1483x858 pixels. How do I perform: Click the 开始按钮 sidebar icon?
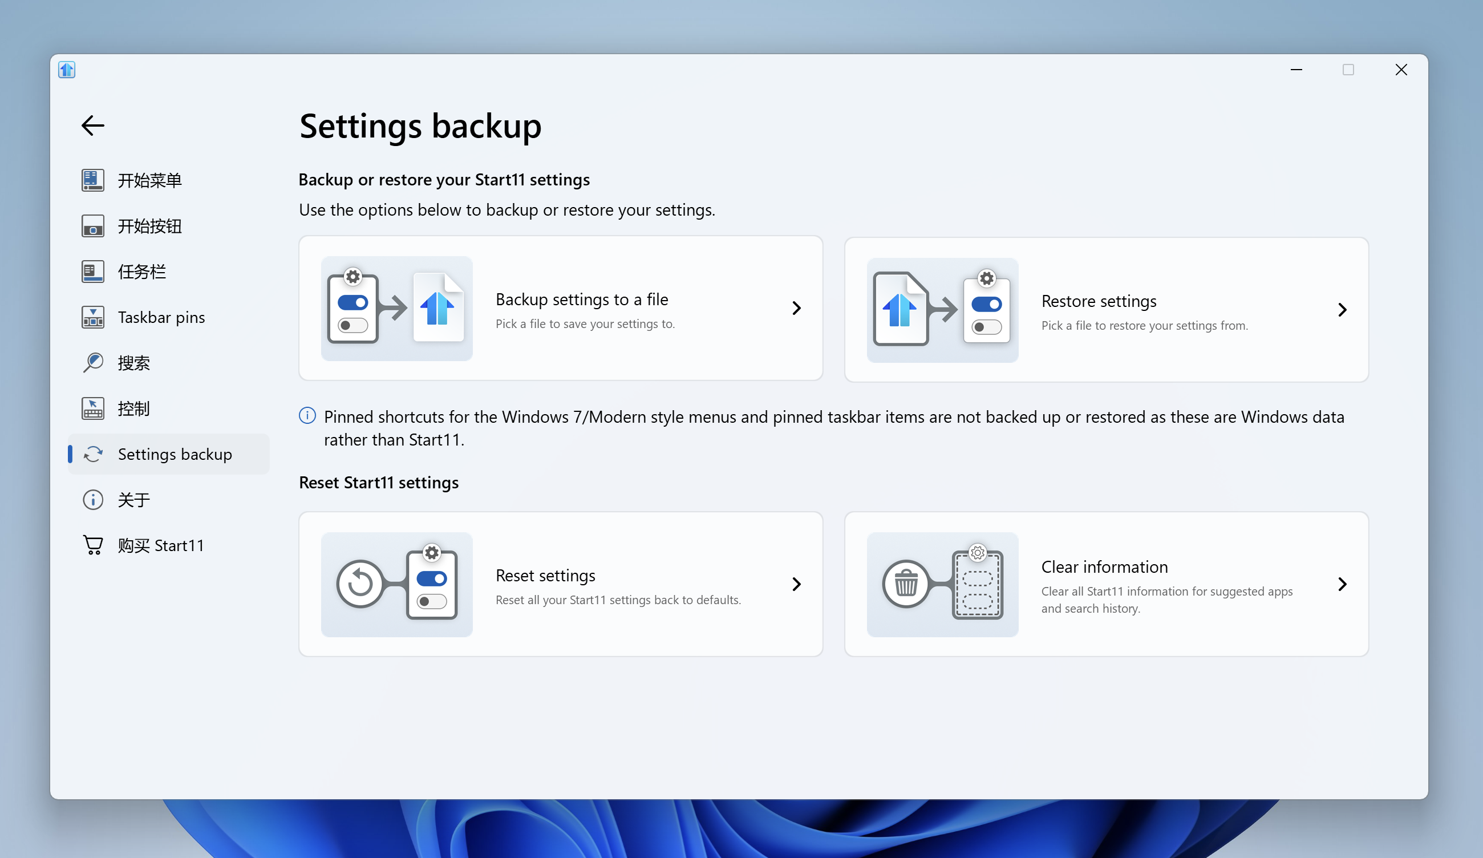click(x=92, y=226)
